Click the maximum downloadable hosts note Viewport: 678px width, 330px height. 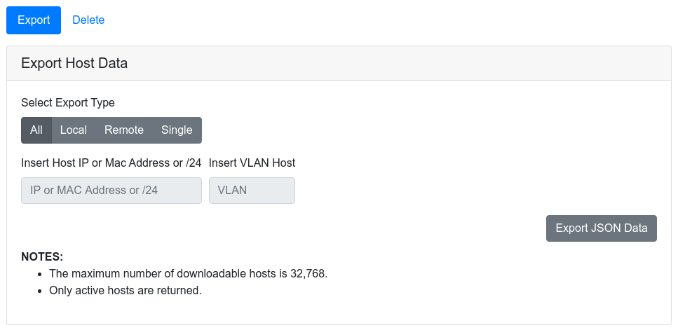[x=189, y=273]
